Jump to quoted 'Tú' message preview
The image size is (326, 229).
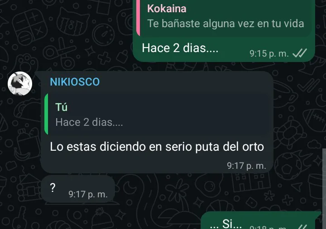click(x=157, y=114)
